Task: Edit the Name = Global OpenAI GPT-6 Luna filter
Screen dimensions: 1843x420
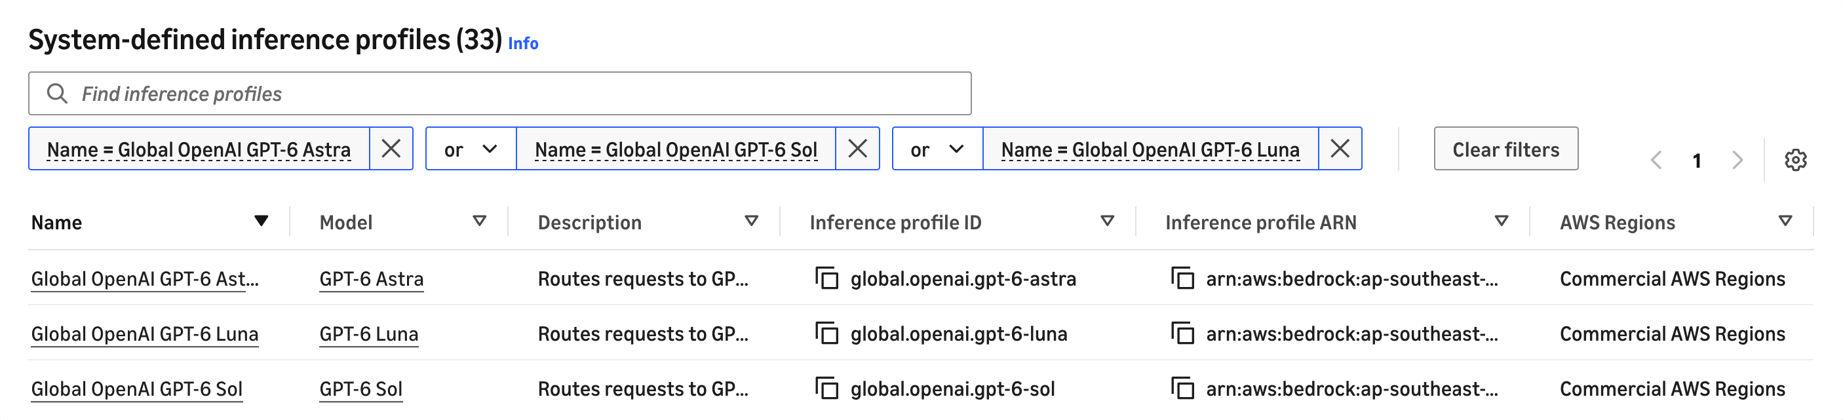Action: click(x=1150, y=149)
